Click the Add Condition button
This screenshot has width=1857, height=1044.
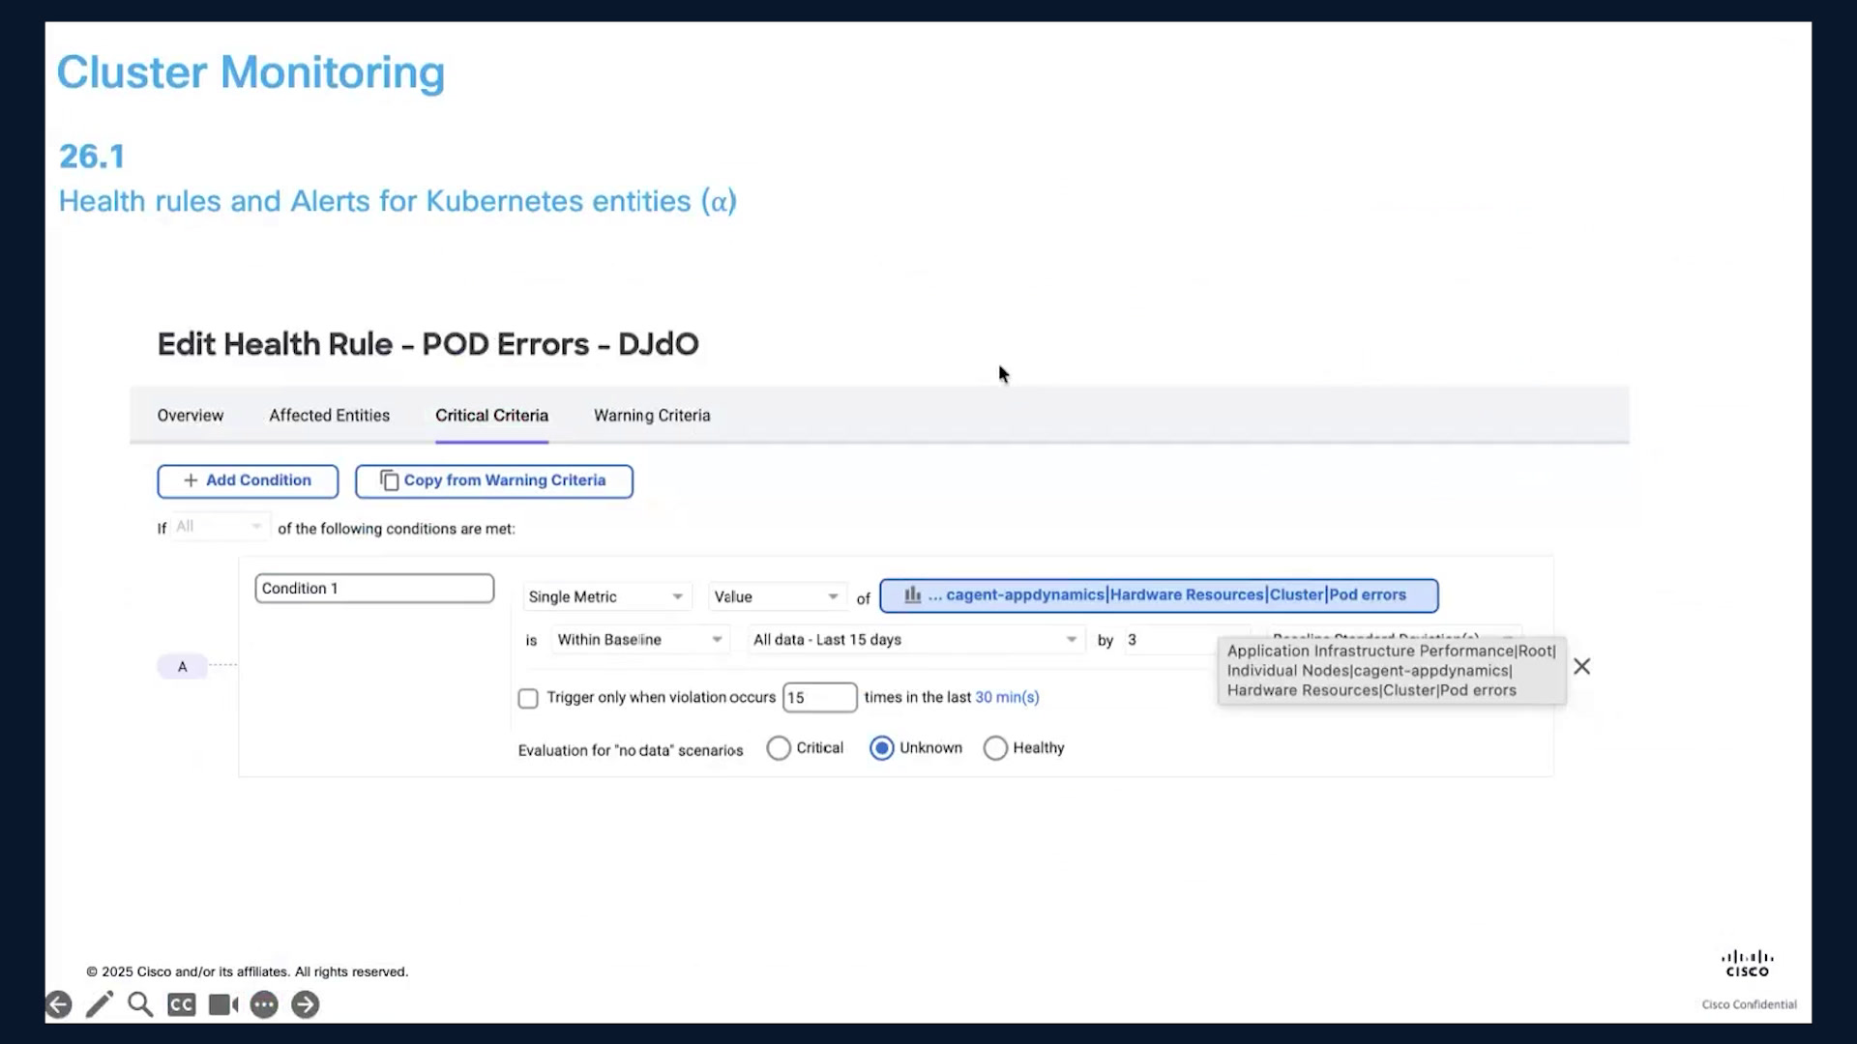pyautogui.click(x=248, y=481)
